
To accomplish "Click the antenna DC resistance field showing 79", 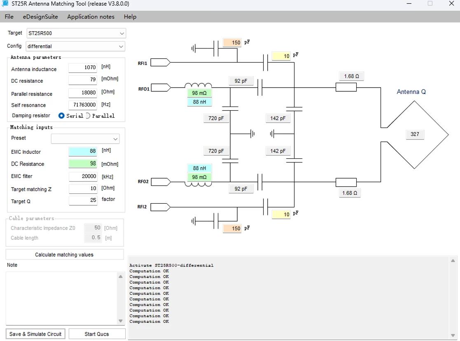I will pos(83,79).
